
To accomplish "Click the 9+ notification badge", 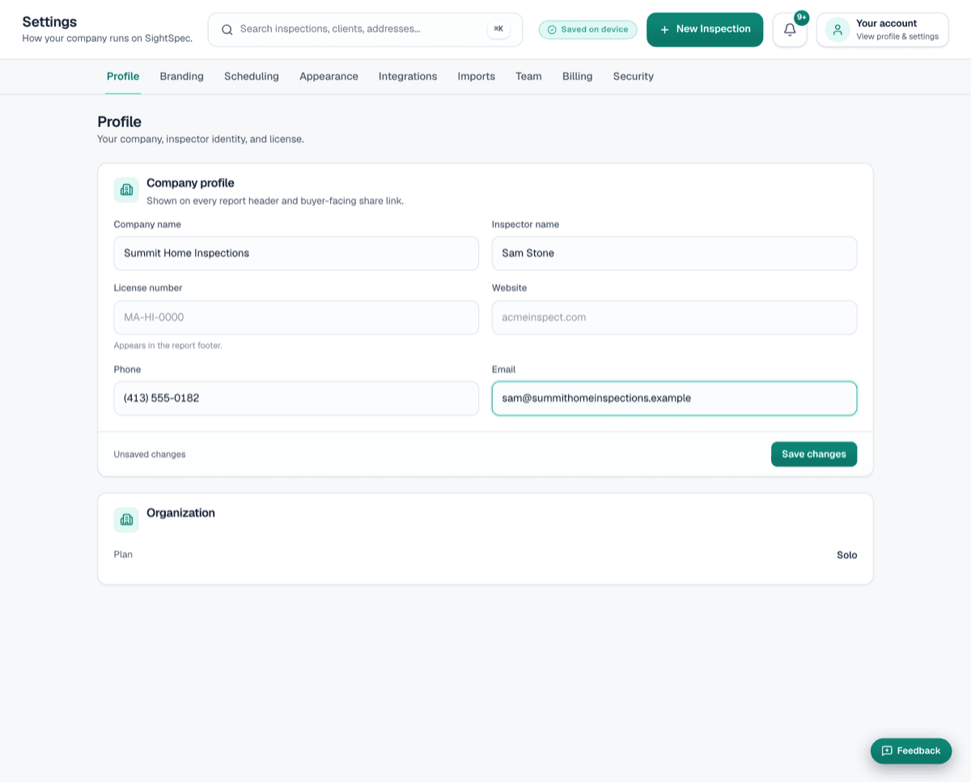I will (x=802, y=18).
